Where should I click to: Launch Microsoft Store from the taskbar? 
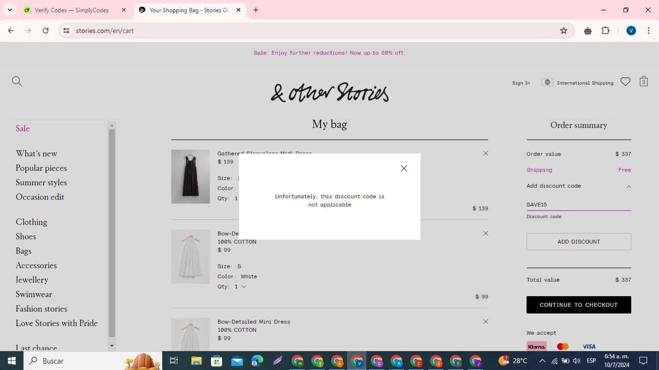[x=217, y=361]
